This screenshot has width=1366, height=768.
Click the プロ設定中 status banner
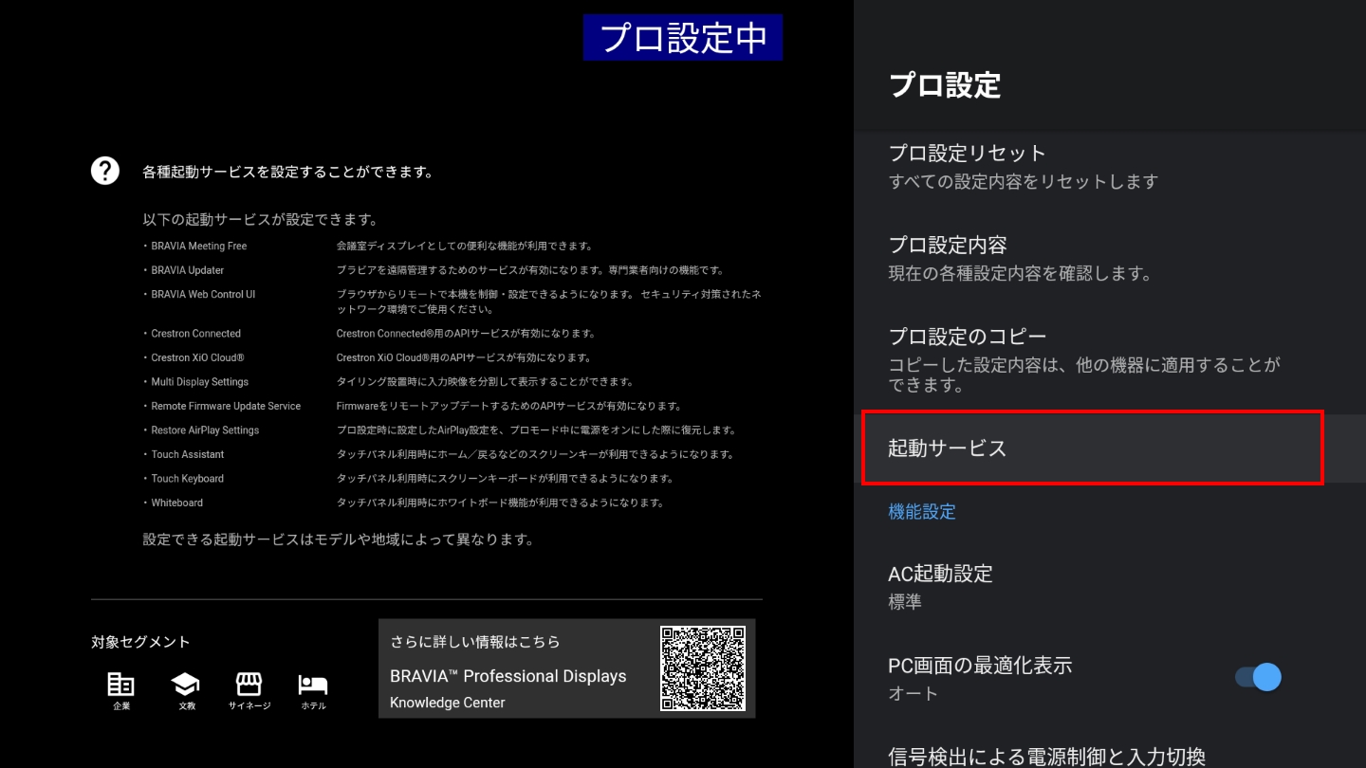click(x=682, y=38)
